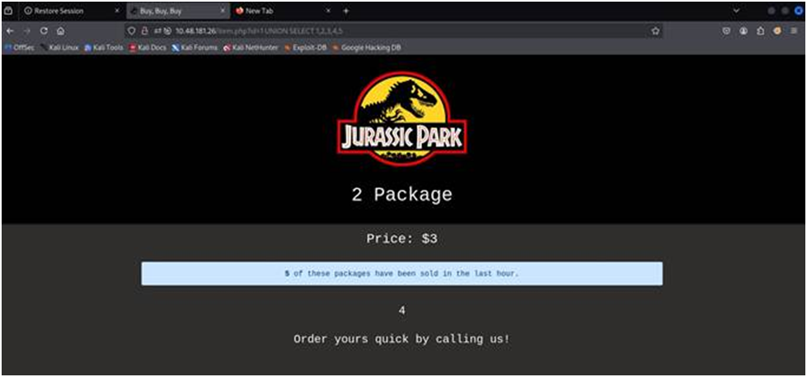Reload the current page
This screenshot has width=807, height=377.
pyautogui.click(x=45, y=31)
